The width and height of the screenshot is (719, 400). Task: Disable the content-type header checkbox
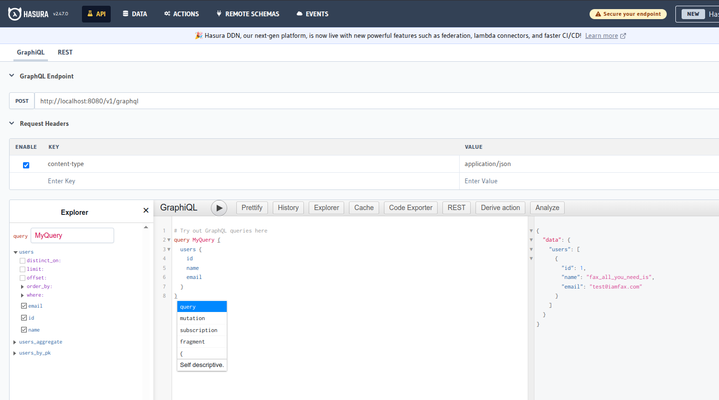[x=26, y=165]
